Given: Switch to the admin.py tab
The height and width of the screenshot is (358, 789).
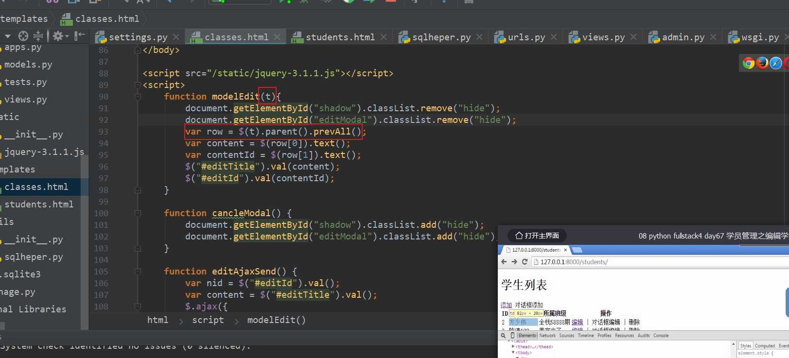Looking at the screenshot, I should point(683,37).
